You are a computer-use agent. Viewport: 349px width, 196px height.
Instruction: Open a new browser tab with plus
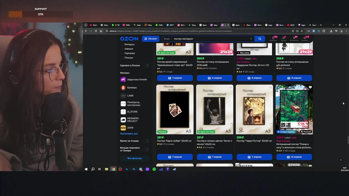tap(321, 25)
